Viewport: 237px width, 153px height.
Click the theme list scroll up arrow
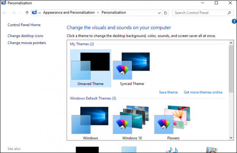coord(231,43)
